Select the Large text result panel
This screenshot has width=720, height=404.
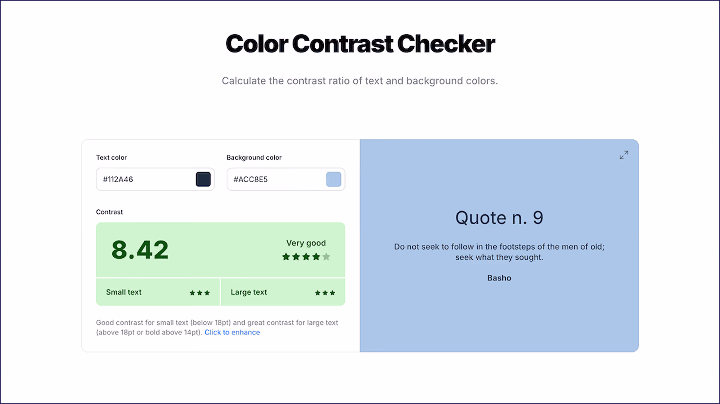[x=283, y=292]
